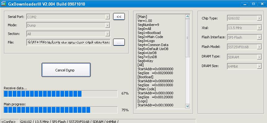267x123 pixels.
Task: Open the Flash Model SST25VF016B dropdown
Action: coord(244,47)
